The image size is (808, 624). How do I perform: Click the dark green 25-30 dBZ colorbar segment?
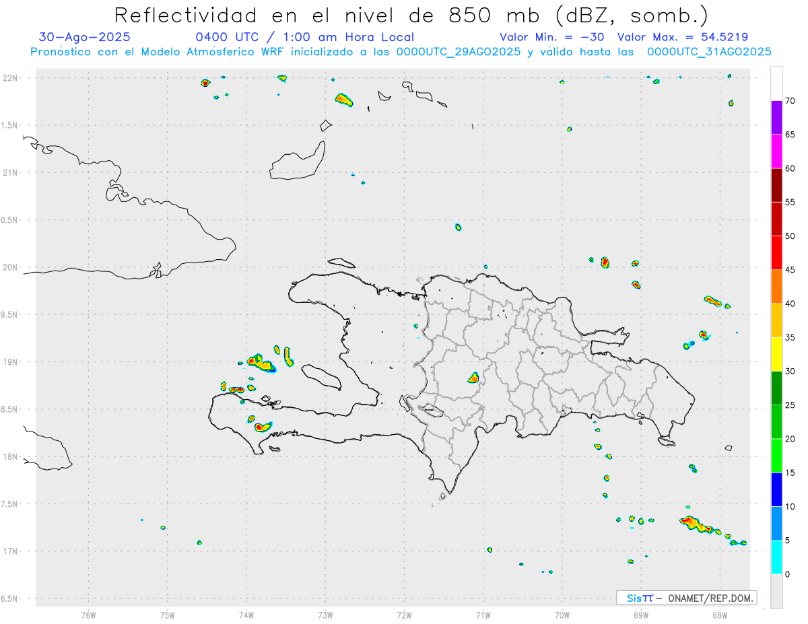pos(776,388)
